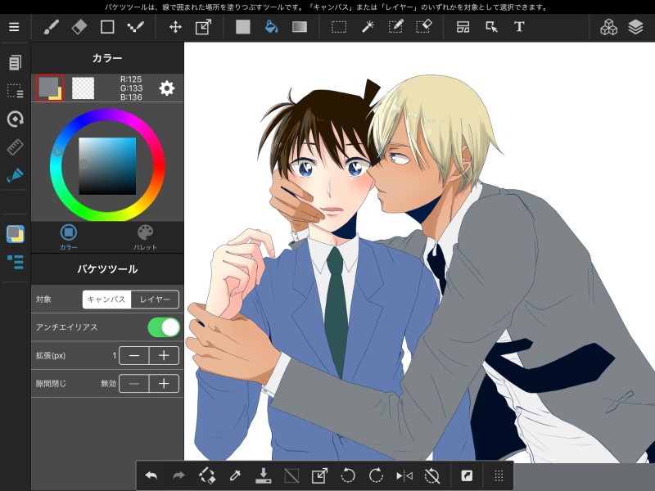Select the Eraser tool

coord(79,27)
